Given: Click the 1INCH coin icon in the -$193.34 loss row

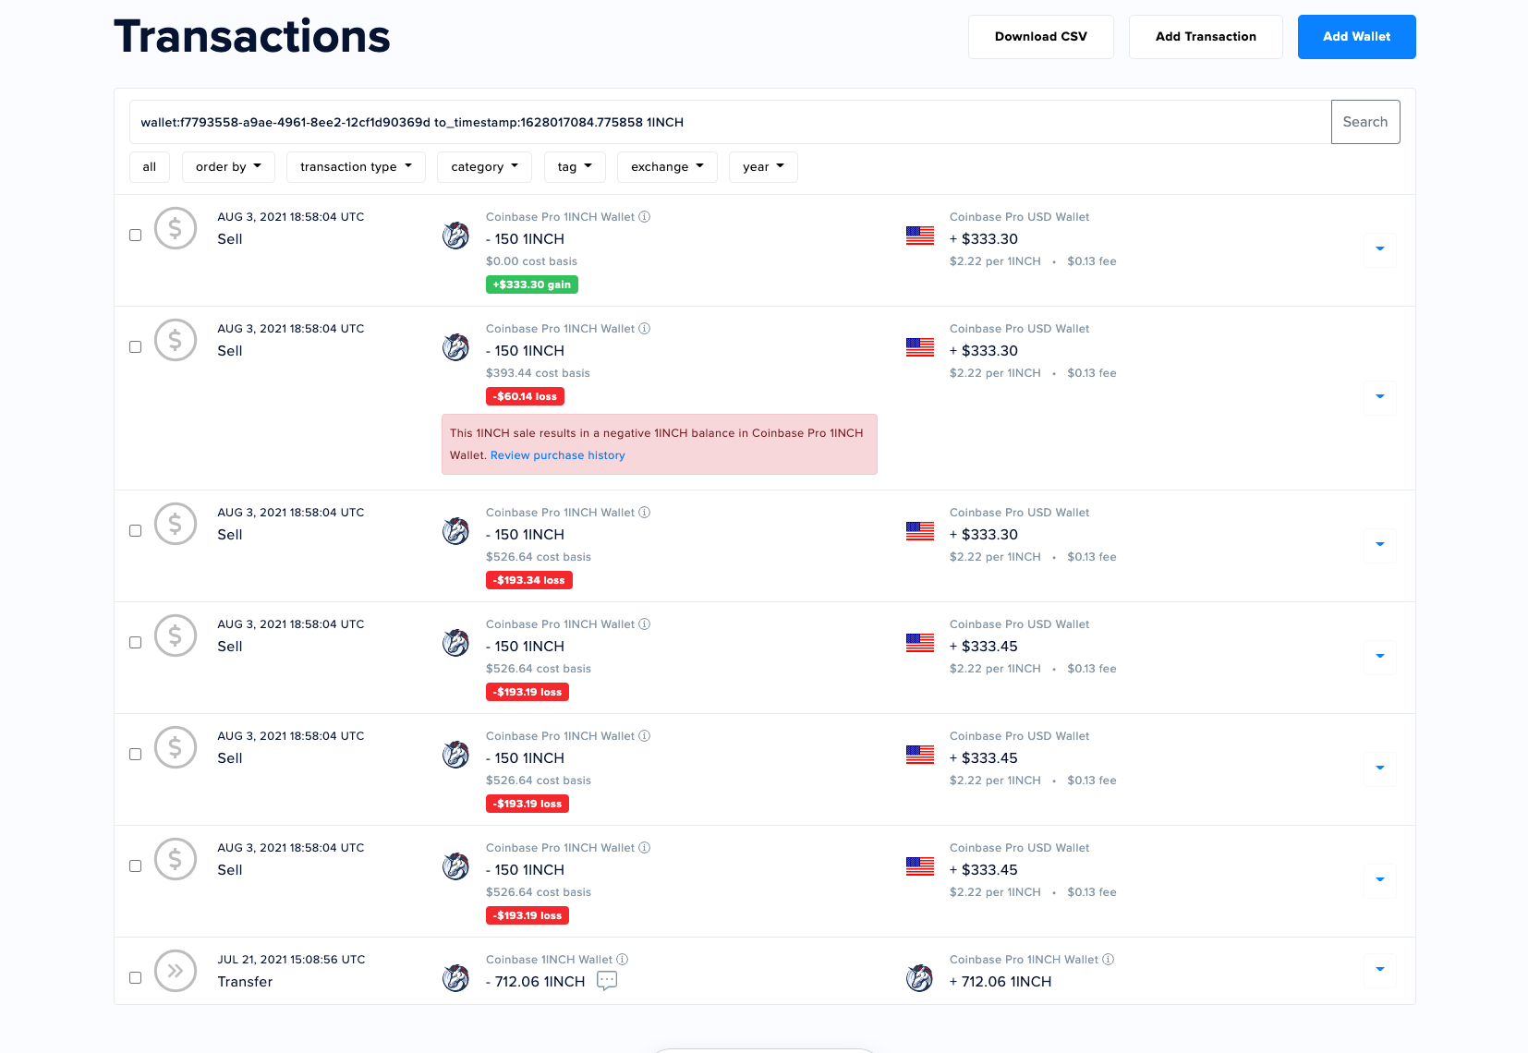Looking at the screenshot, I should pos(455,531).
